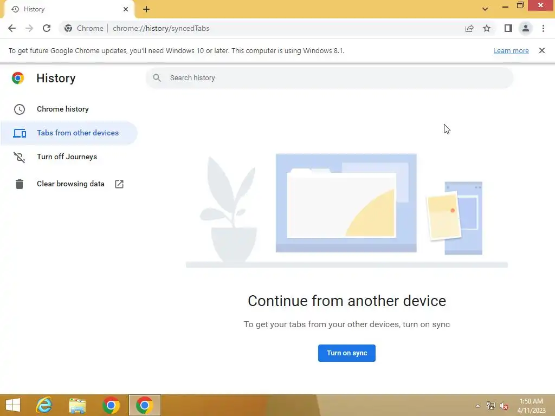
Task: Click the muted volume tray icon
Action: [x=504, y=406]
